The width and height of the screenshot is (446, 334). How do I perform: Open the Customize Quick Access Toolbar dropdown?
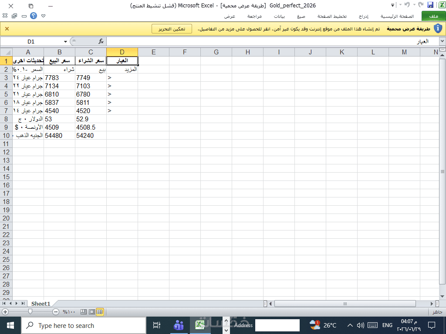392,5
